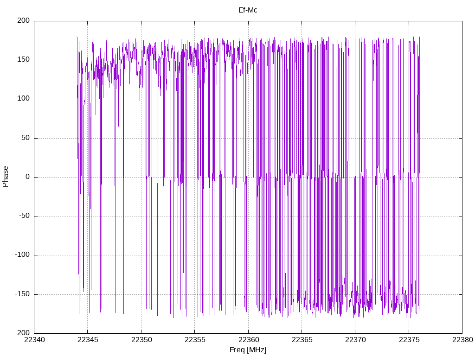Click the 22365 frequency tick label
475x356 pixels.
click(x=302, y=340)
